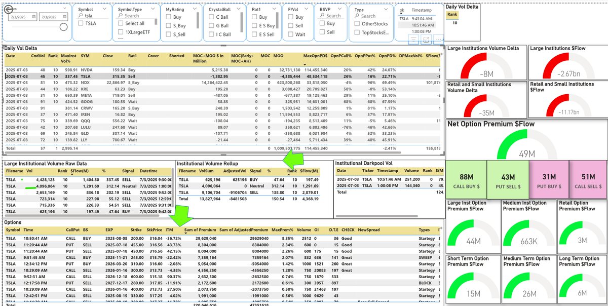This screenshot has width=608, height=306.
Task: Click the 88M CALL BUY $ card
Action: click(x=467, y=179)
